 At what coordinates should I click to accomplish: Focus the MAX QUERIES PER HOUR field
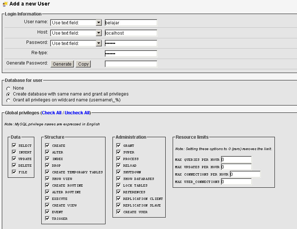point(236,160)
